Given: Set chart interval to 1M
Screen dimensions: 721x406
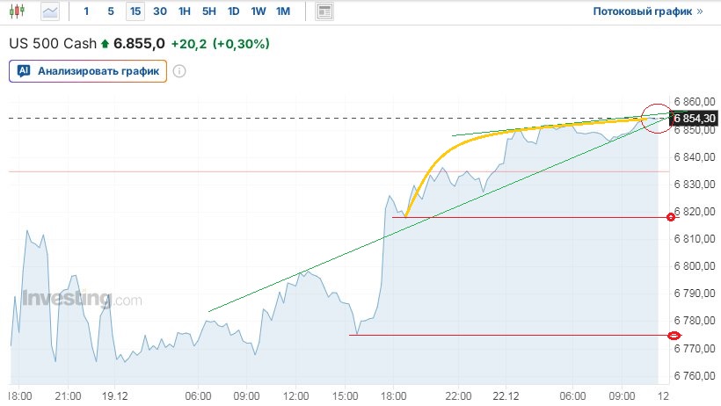Looking at the screenshot, I should point(282,11).
